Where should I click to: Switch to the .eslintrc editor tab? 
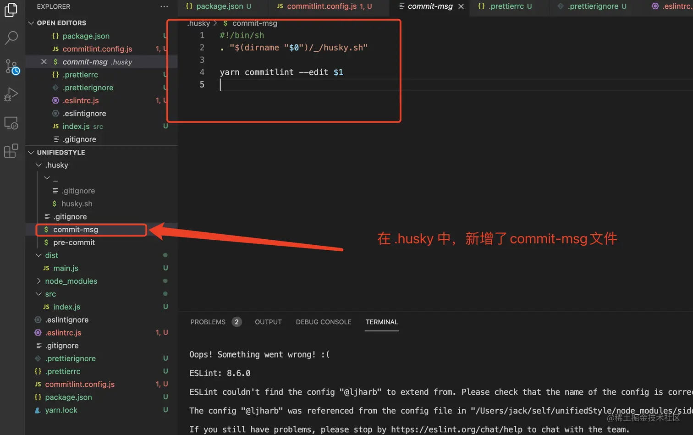pos(672,6)
